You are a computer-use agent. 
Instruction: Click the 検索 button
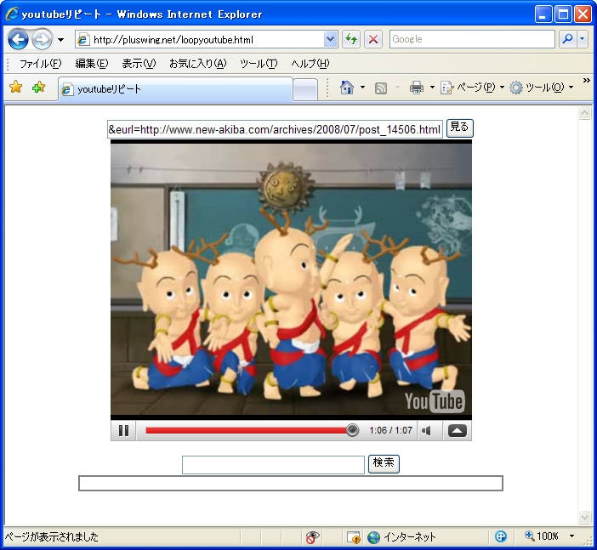(384, 463)
